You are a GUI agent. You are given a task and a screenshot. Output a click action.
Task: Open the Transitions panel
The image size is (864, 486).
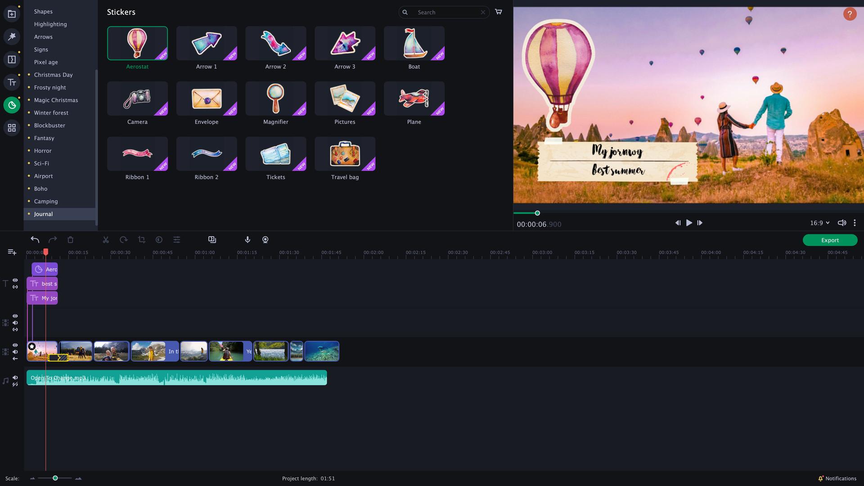(x=12, y=59)
